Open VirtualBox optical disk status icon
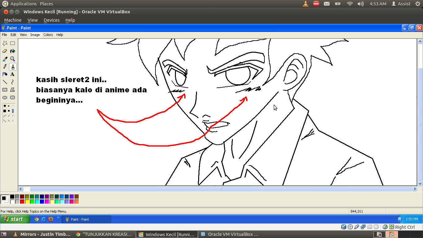Screen dimensions: 423x238 [350, 227]
